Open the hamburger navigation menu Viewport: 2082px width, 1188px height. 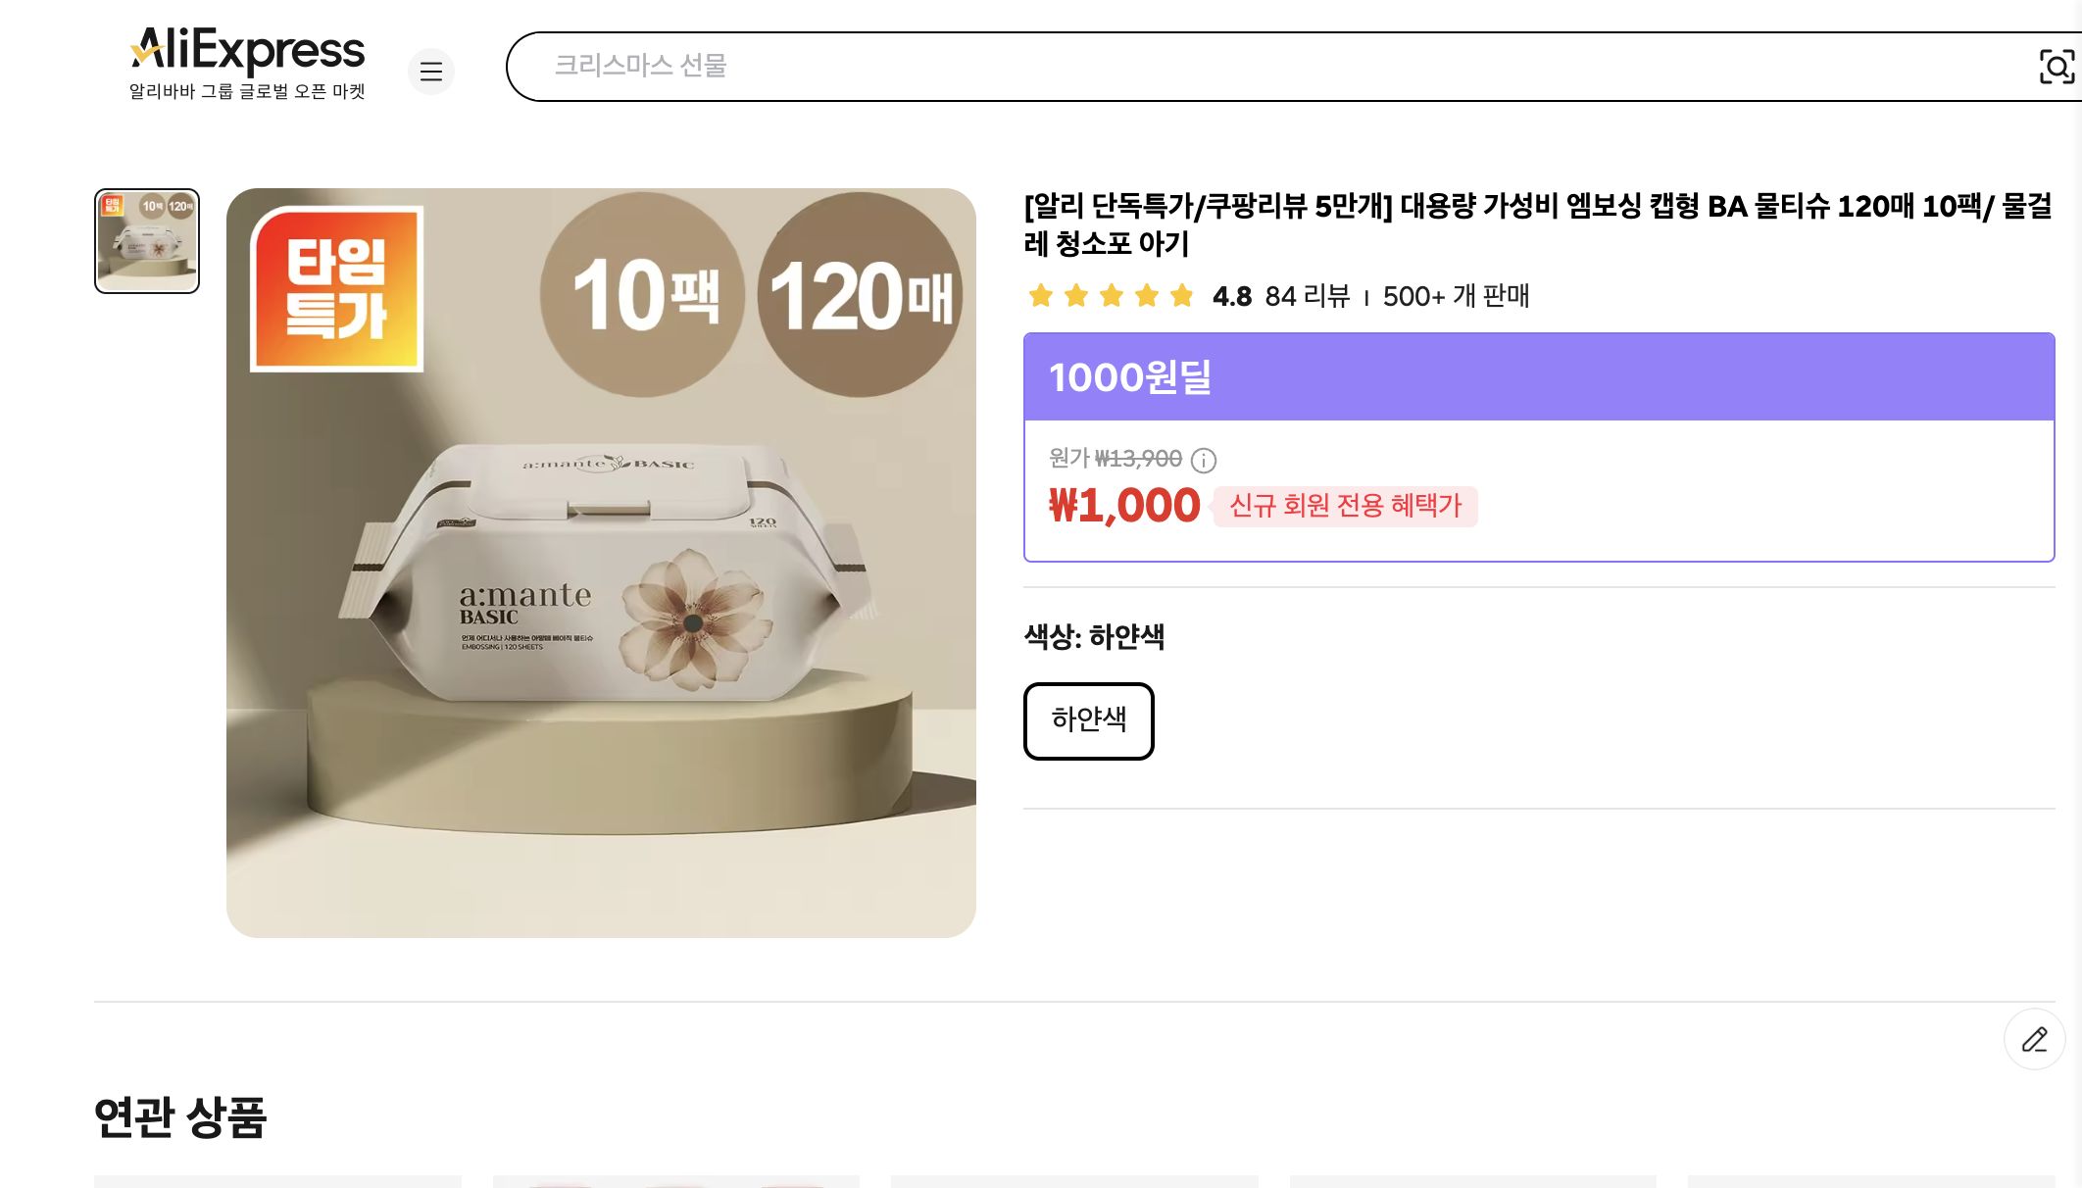pos(431,72)
